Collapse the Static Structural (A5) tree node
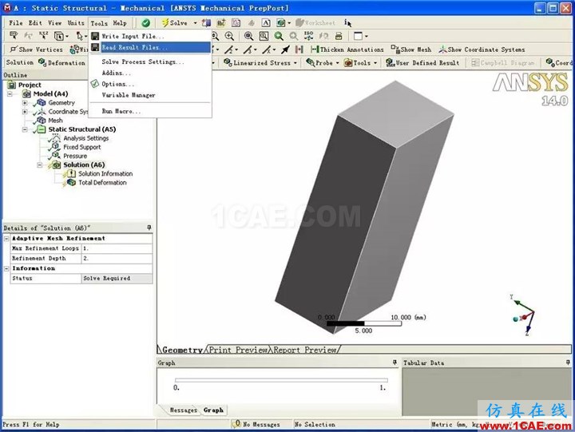This screenshot has width=575, height=432. pyautogui.click(x=25, y=129)
